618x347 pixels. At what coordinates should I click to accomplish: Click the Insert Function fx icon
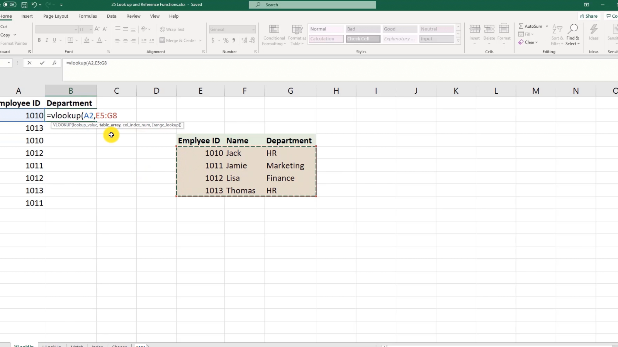coord(54,63)
